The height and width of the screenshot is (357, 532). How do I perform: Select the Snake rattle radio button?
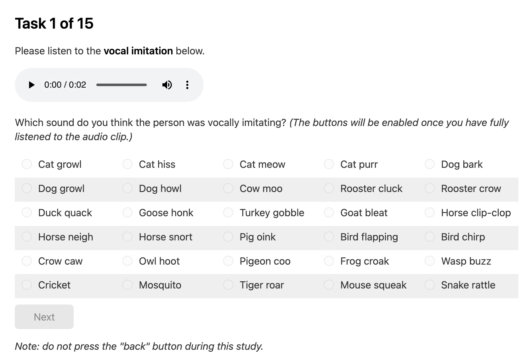[430, 285]
